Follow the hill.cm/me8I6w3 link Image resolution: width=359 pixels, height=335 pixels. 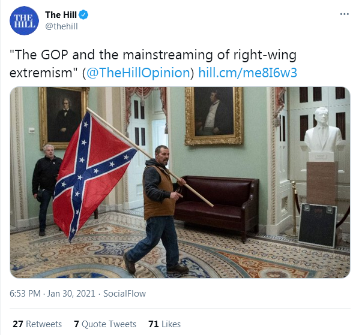click(247, 73)
